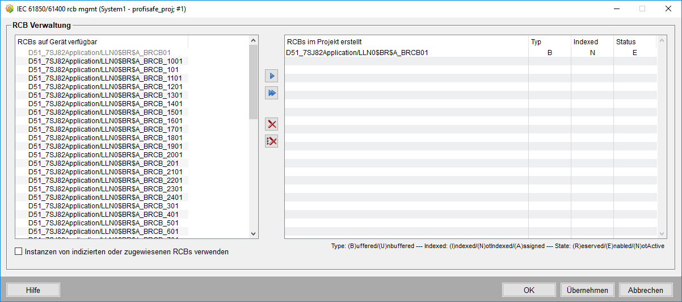
Task: Add all RCBs with double arrow button
Action: [x=272, y=93]
